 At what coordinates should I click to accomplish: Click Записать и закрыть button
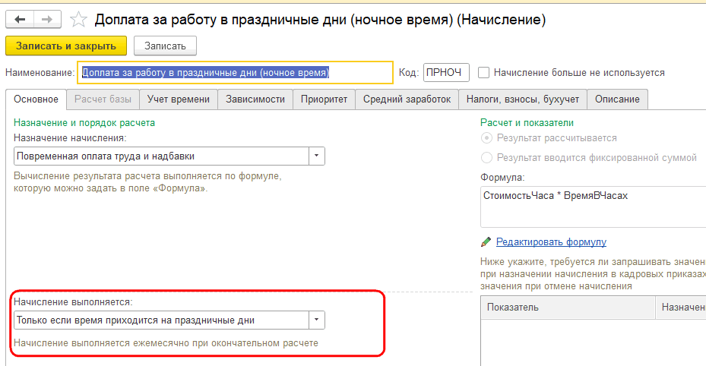pos(66,46)
